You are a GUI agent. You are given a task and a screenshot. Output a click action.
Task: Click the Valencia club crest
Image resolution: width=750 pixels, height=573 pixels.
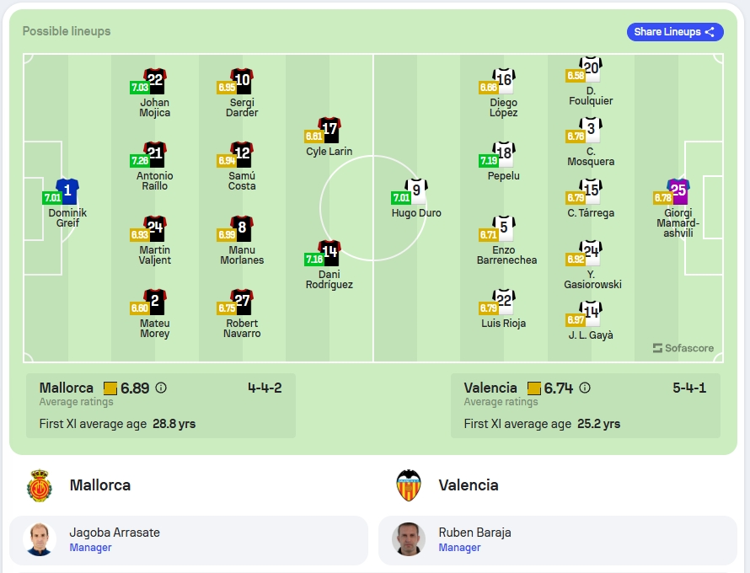[409, 485]
